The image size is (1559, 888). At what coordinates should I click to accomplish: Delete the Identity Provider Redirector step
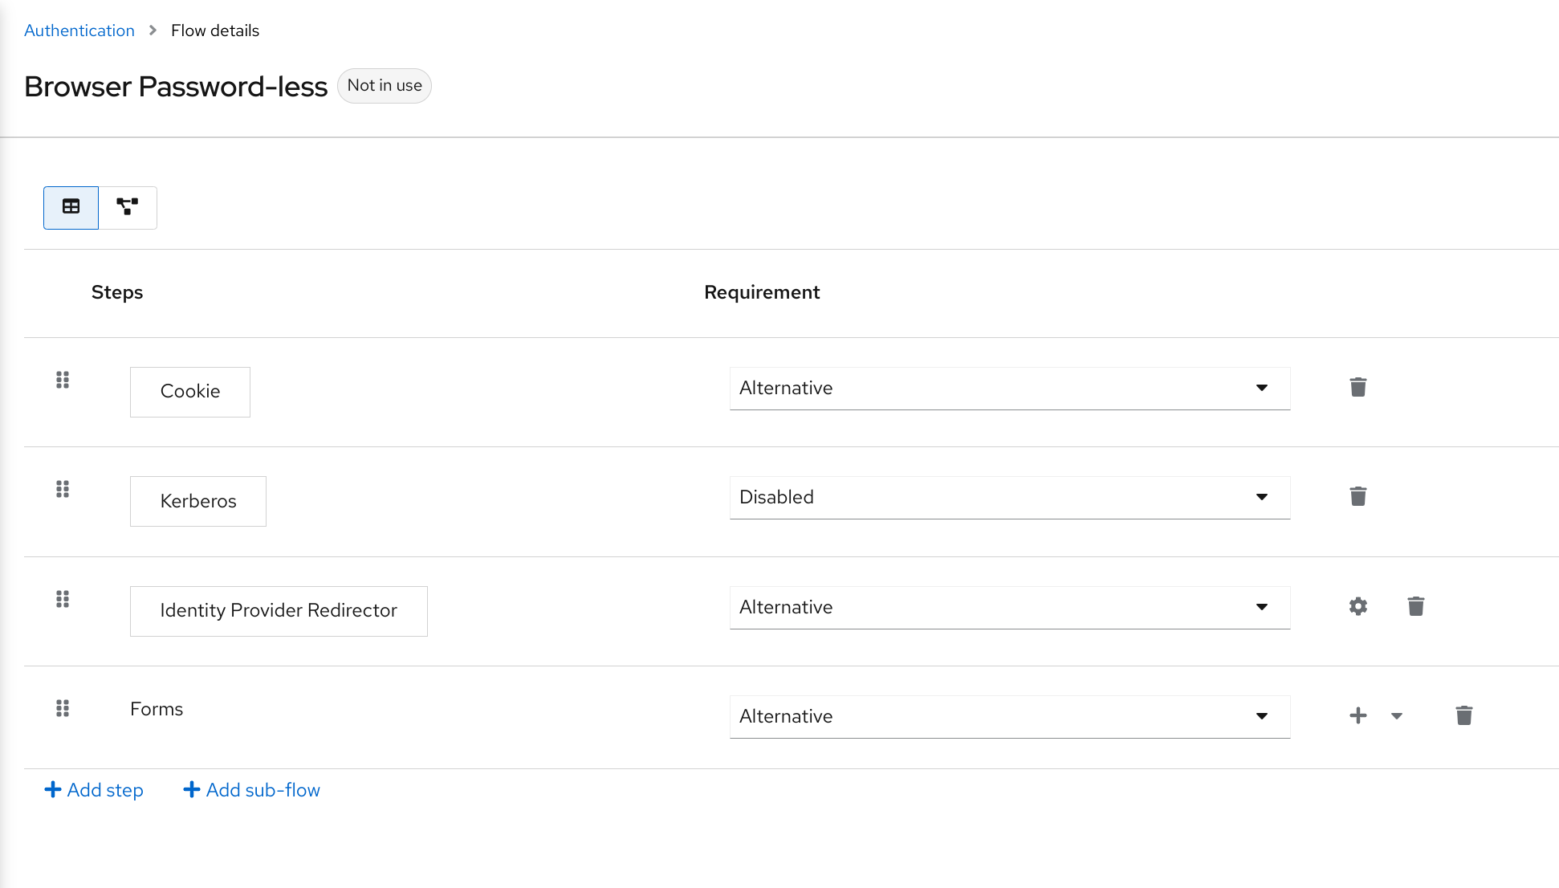pos(1414,607)
